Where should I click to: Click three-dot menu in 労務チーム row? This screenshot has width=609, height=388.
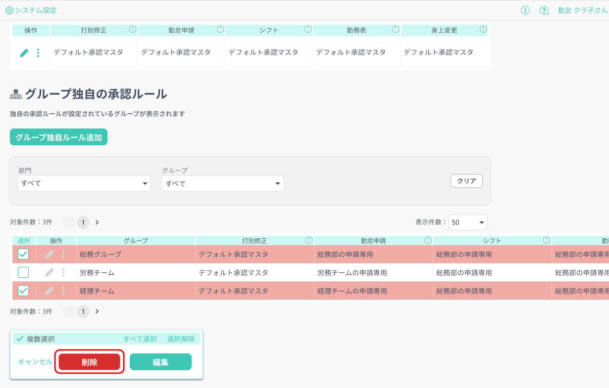(63, 272)
